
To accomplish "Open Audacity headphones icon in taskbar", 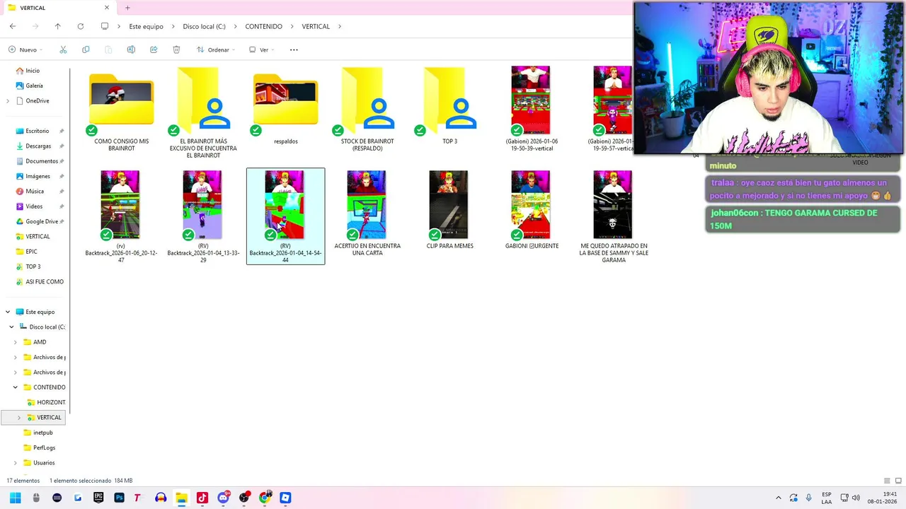I will (161, 498).
